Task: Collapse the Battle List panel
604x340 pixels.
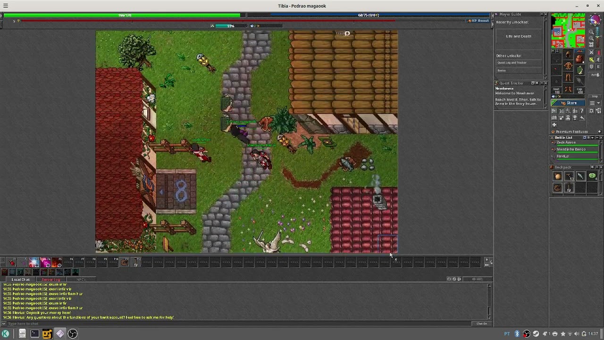Action: (597, 138)
